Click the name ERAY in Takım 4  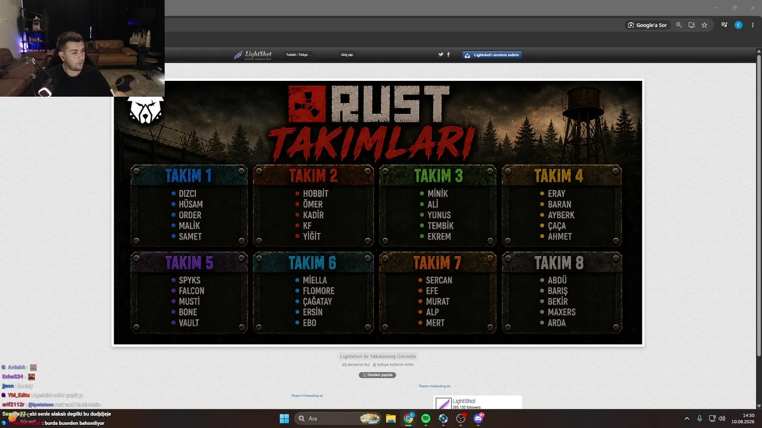click(557, 194)
